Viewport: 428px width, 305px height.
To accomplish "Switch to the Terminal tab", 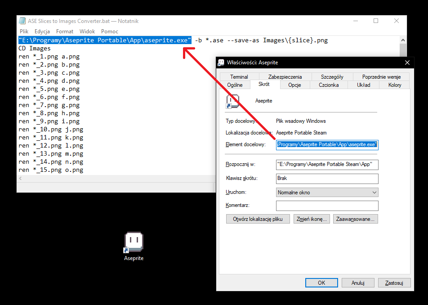I will point(239,77).
